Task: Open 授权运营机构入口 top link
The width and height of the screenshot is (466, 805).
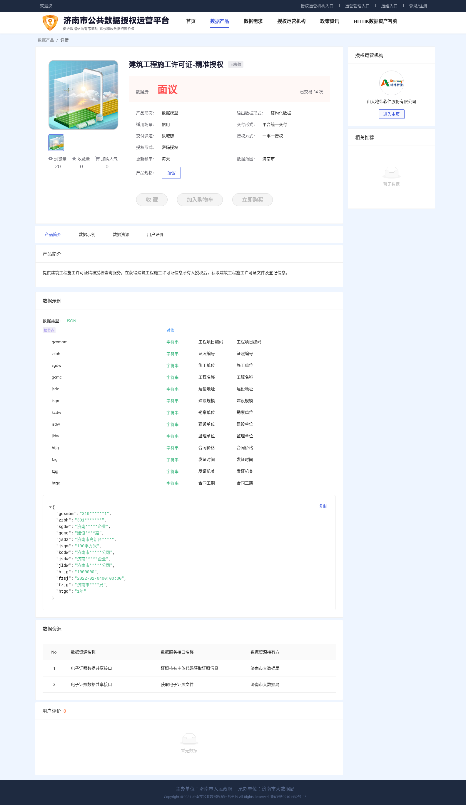Action: click(x=317, y=6)
